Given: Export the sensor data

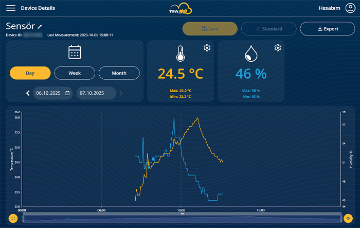Looking at the screenshot, I should (x=327, y=29).
